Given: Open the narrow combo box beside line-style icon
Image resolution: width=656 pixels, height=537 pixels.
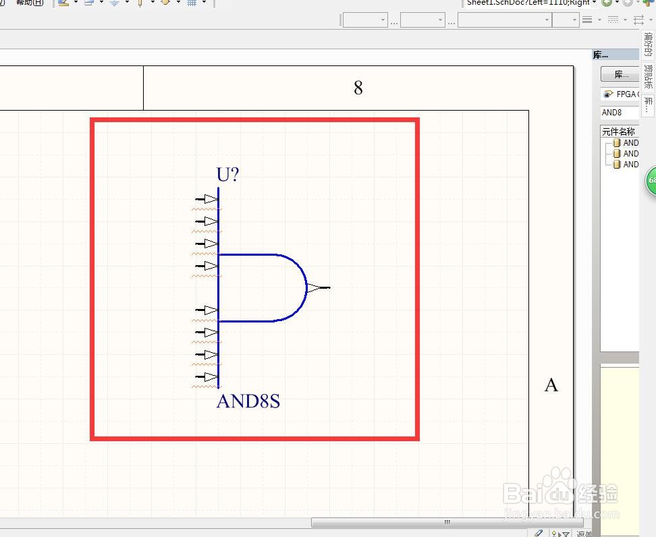Looking at the screenshot, I should pyautogui.click(x=566, y=20).
